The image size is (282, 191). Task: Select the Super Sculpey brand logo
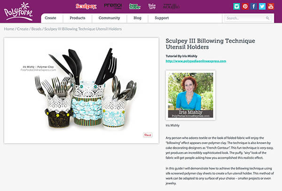[x=135, y=7]
